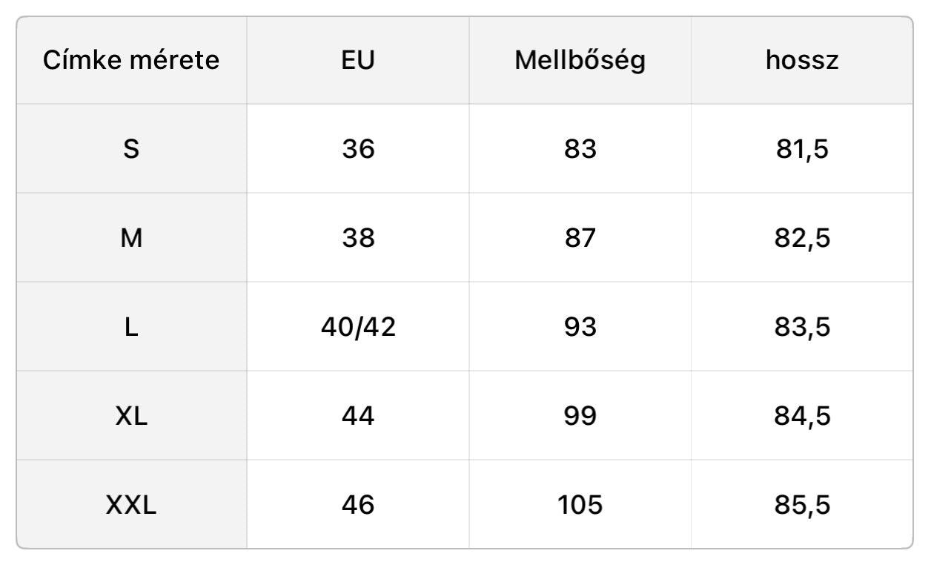Click the 'hossz' column header
Viewport: 931px width, 565px height.
(802, 60)
